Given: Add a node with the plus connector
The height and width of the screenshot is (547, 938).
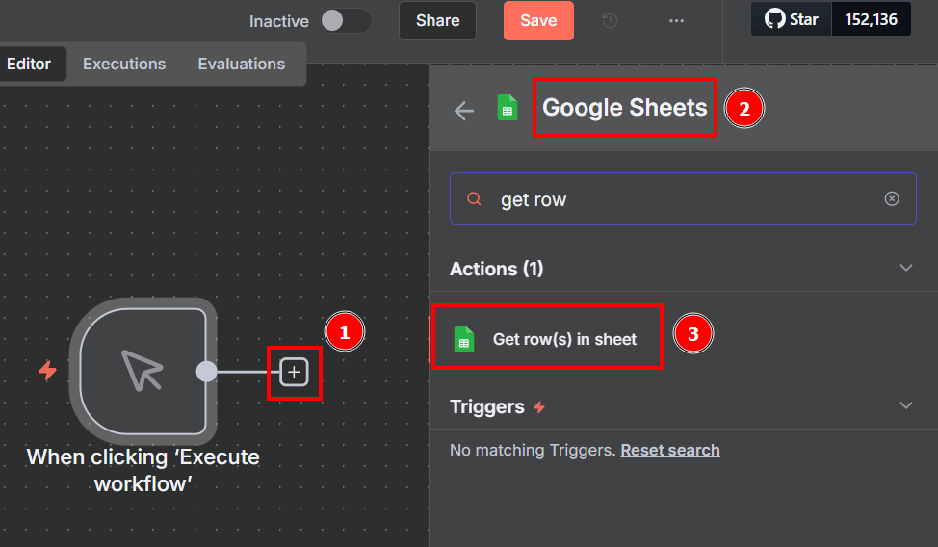Looking at the screenshot, I should 294,373.
